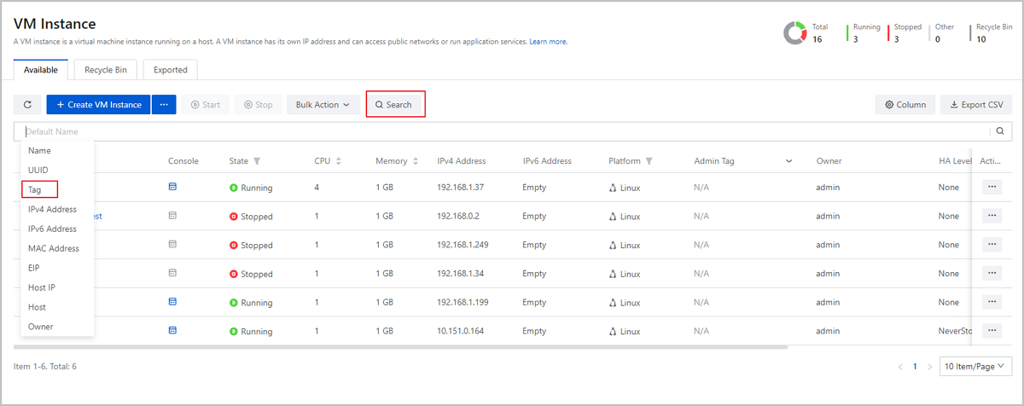Switch to the Exported tab
This screenshot has height=406, width=1024.
171,70
